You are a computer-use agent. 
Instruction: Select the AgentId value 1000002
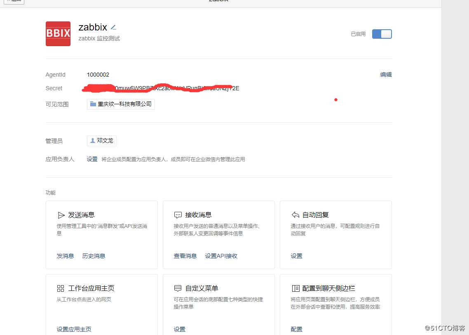pos(98,75)
